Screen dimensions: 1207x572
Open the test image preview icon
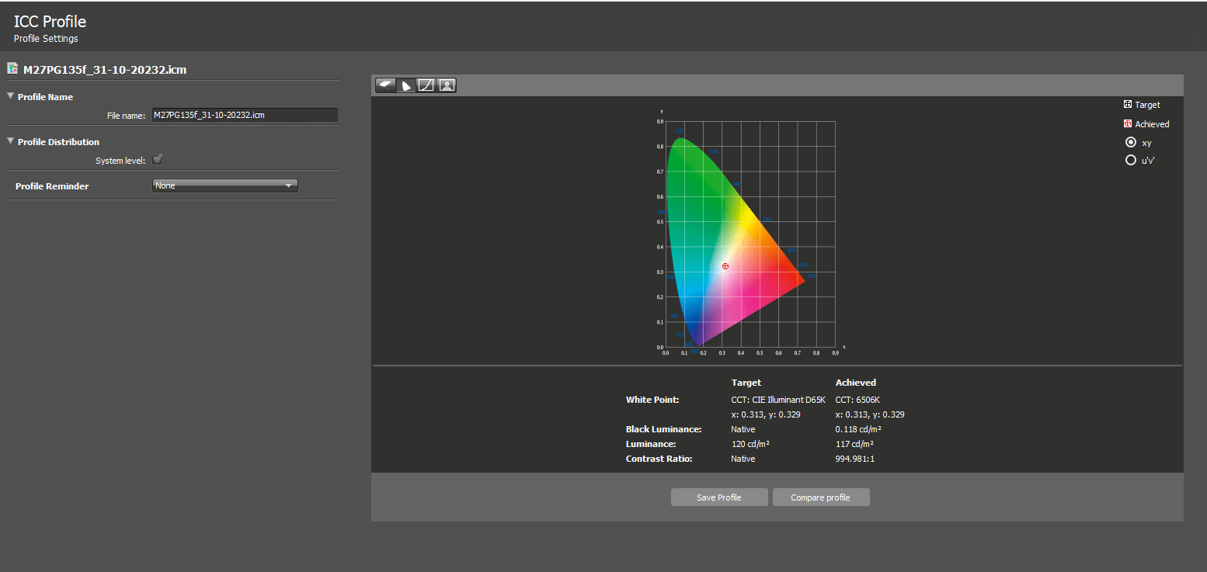(x=447, y=85)
